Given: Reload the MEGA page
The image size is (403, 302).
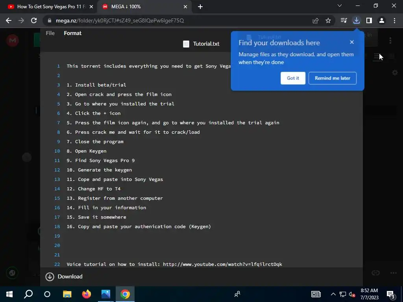Looking at the screenshot, I should point(34,20).
